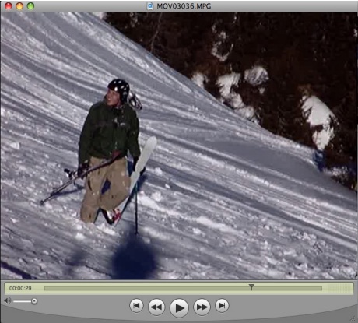
Task: Click the volume slider knob
Action: click(34, 301)
